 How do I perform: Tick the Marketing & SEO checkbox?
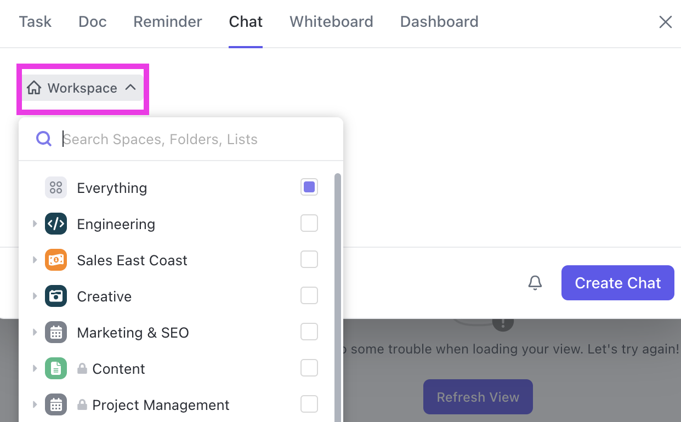(309, 332)
